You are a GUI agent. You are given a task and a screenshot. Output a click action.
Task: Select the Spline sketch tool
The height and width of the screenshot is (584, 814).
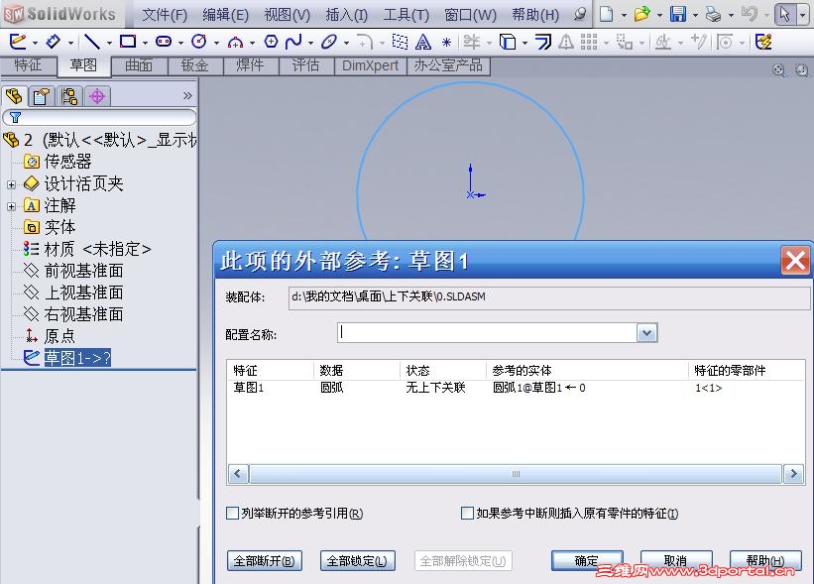point(293,42)
